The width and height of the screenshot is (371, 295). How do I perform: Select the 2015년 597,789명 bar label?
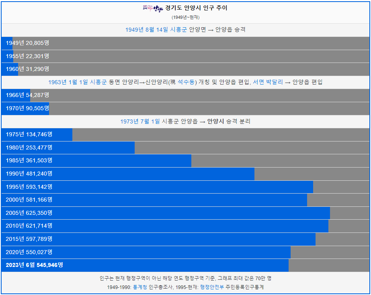click(x=29, y=239)
